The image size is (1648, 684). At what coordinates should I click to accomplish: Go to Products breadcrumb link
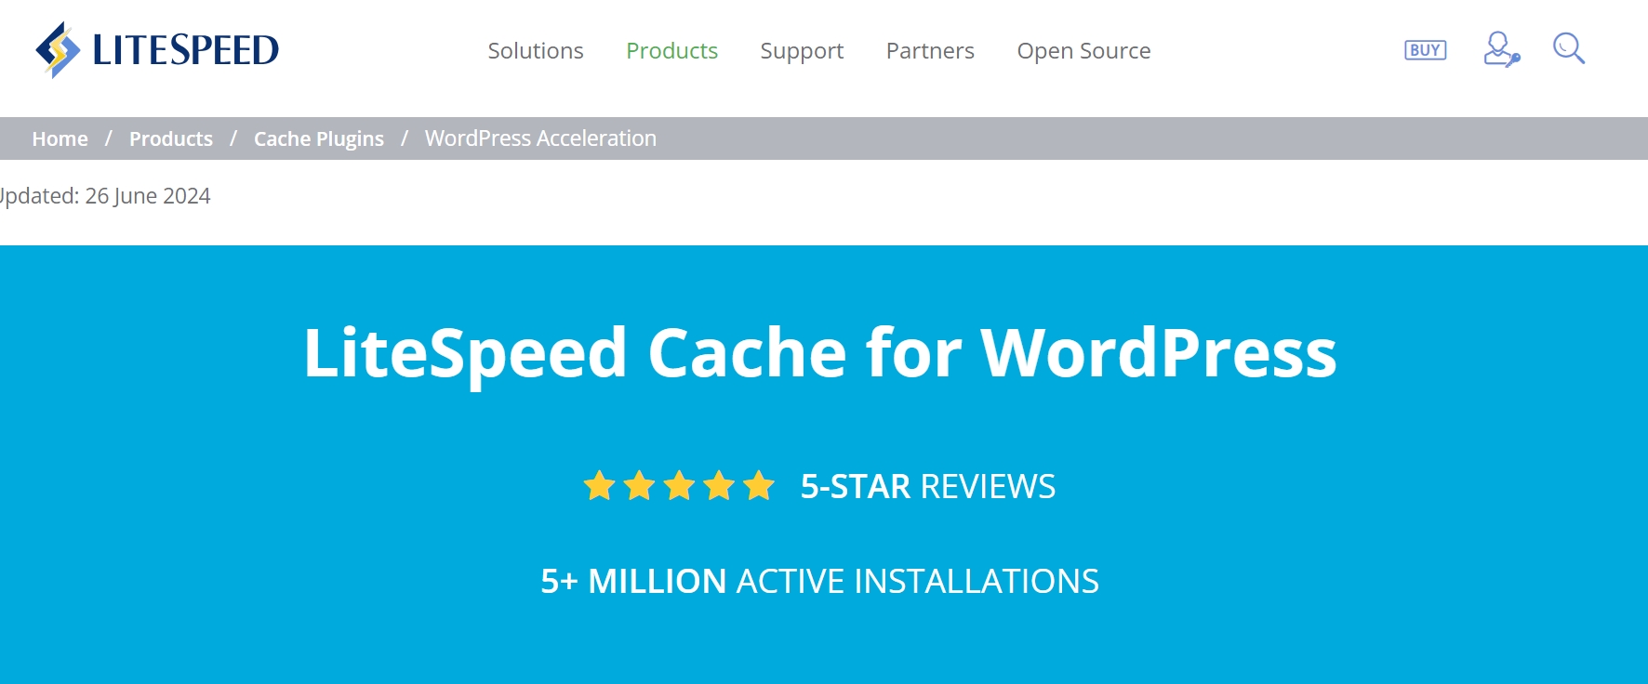[x=171, y=138]
